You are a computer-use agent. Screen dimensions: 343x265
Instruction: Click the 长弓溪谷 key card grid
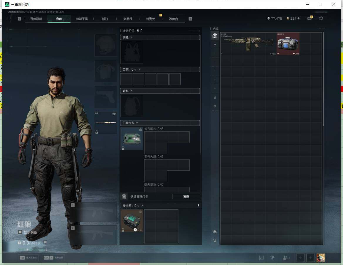tap(167, 143)
